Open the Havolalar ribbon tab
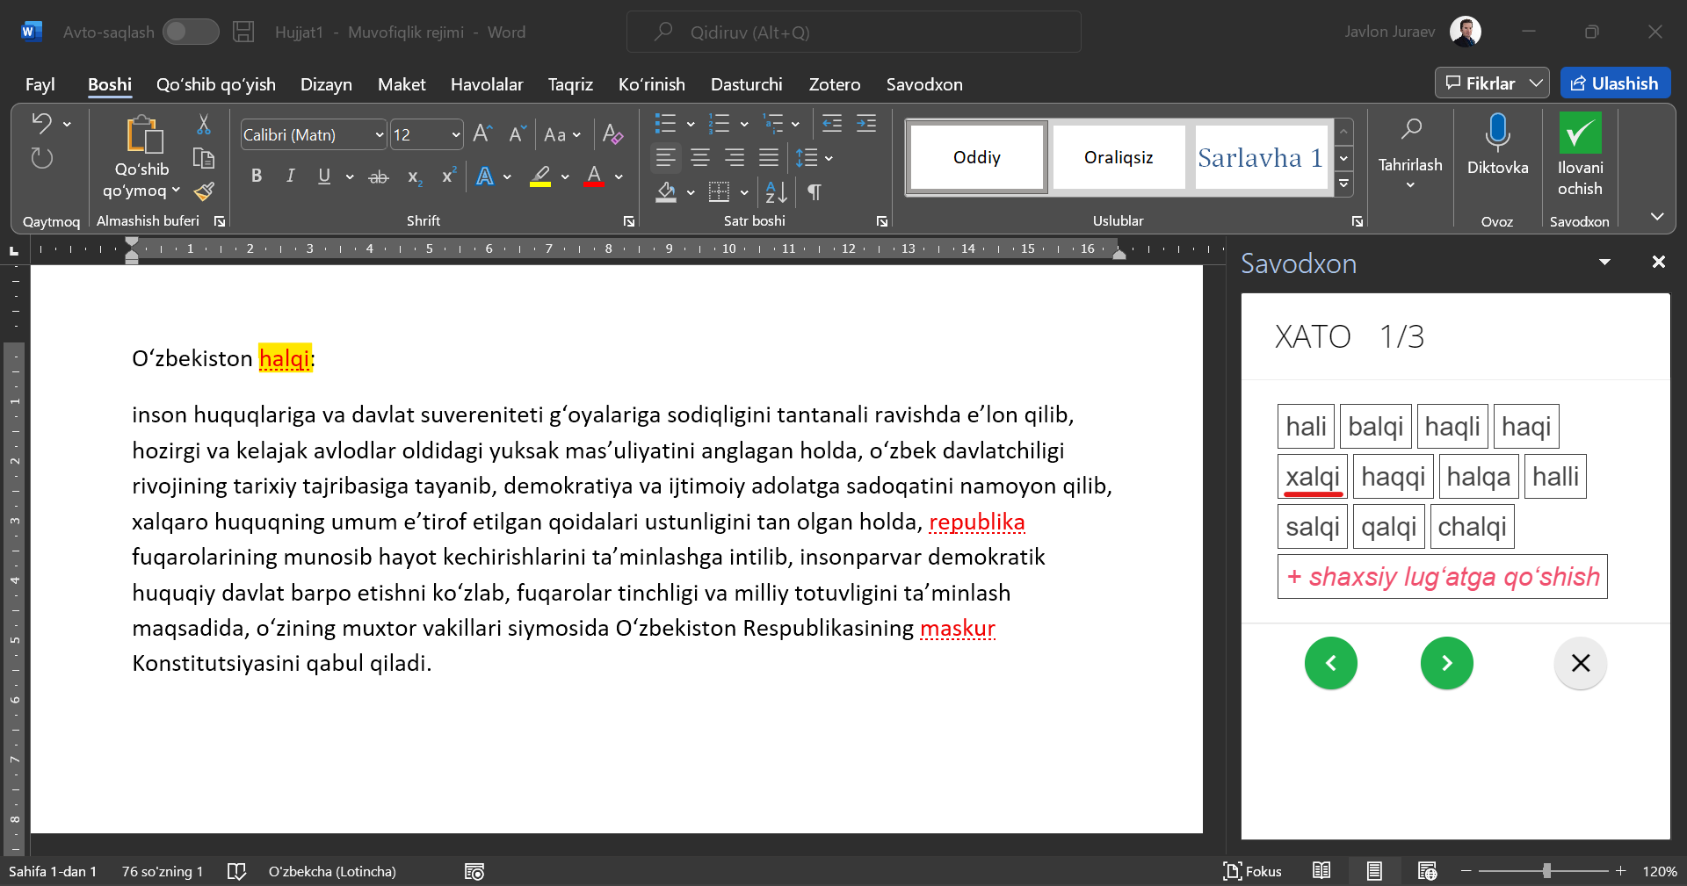 point(486,84)
